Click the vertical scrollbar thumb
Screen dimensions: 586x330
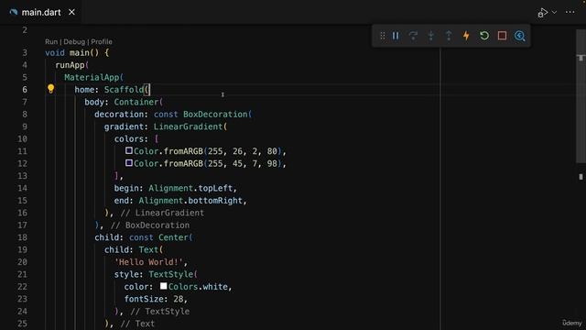(581, 96)
